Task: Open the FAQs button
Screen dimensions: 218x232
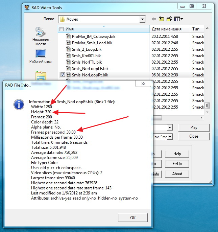Action: coord(177,164)
